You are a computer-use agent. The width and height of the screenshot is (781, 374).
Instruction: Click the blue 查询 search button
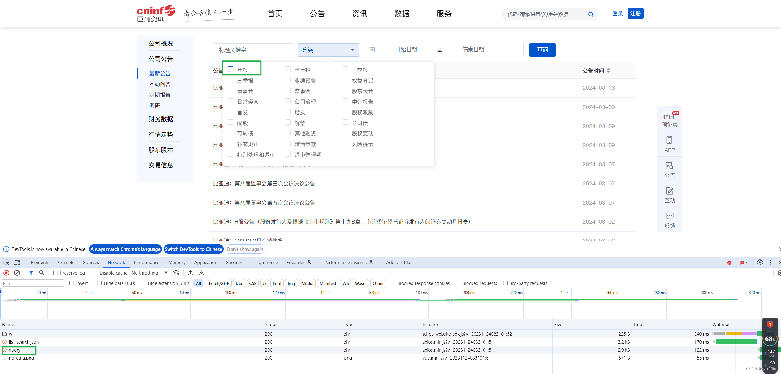point(542,50)
